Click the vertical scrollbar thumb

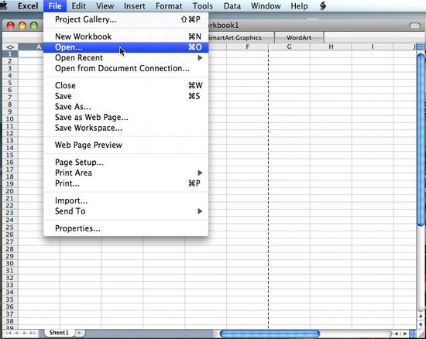click(421, 139)
